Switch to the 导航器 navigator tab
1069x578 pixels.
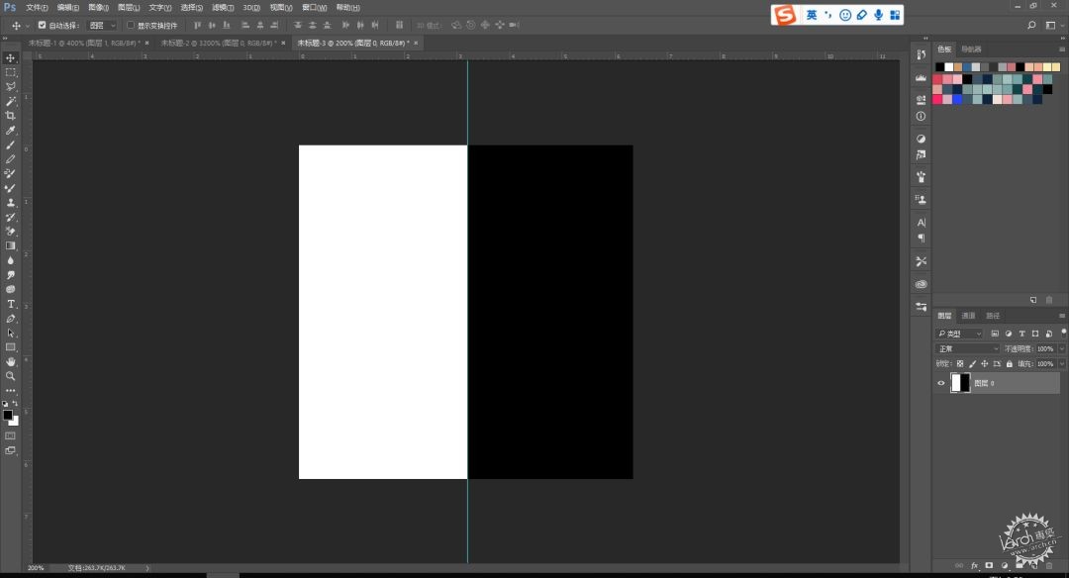[x=971, y=49]
